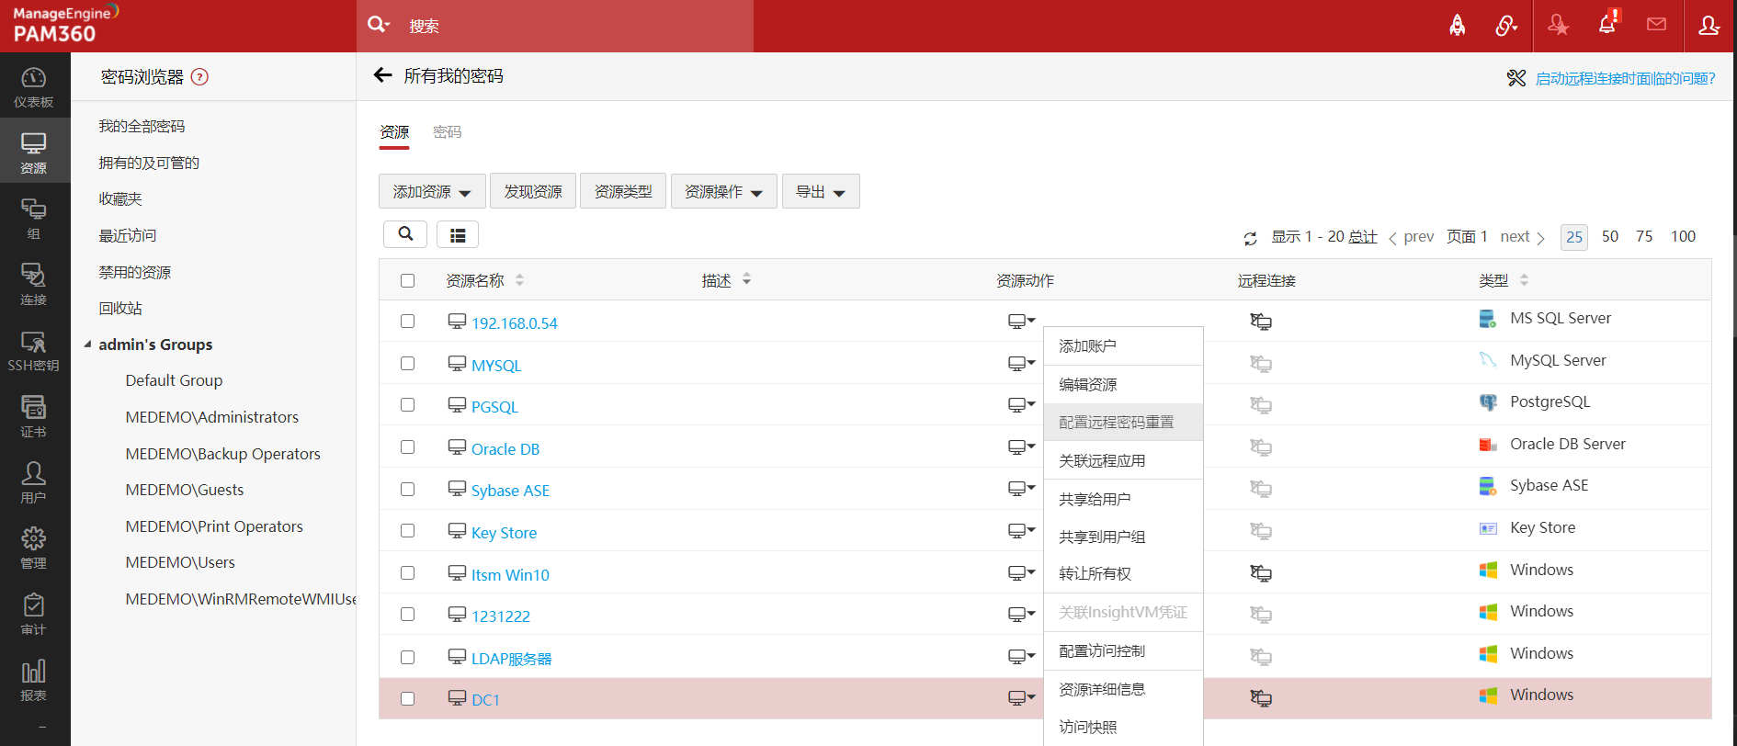
Task: Select MEDEMO\Backup Operators group
Action: click(222, 454)
